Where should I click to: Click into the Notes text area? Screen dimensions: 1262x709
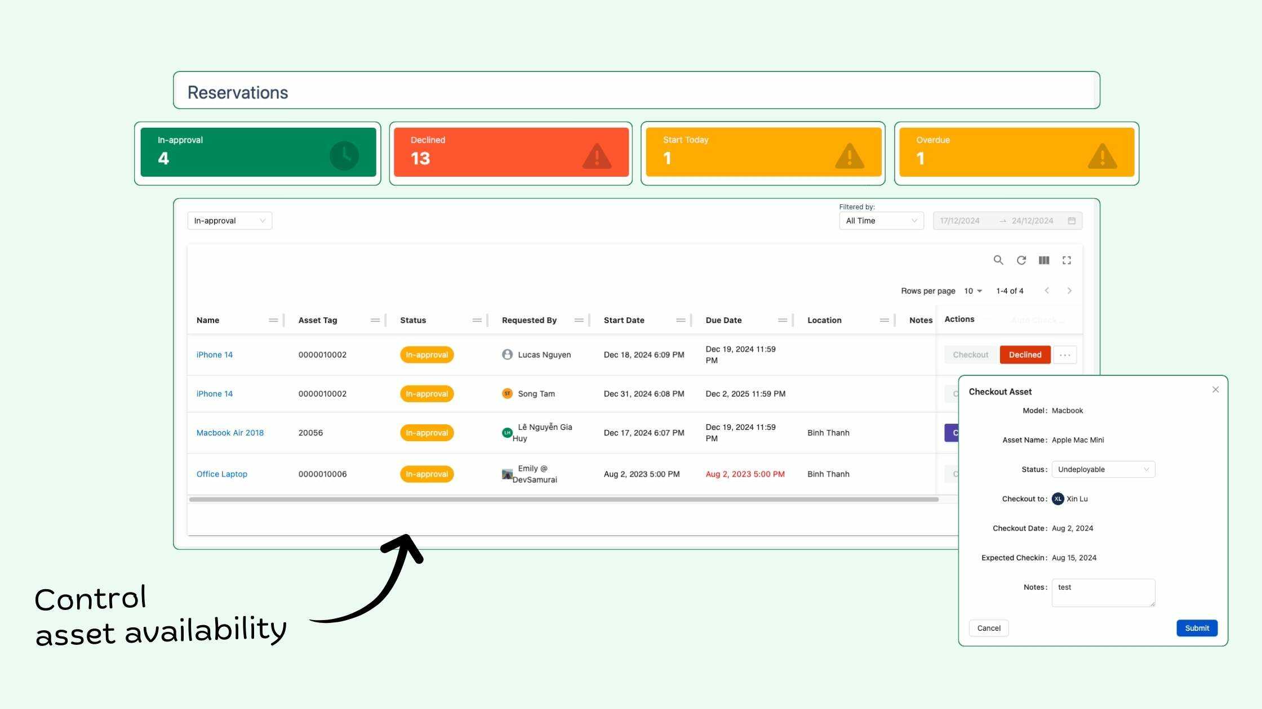pyautogui.click(x=1103, y=593)
